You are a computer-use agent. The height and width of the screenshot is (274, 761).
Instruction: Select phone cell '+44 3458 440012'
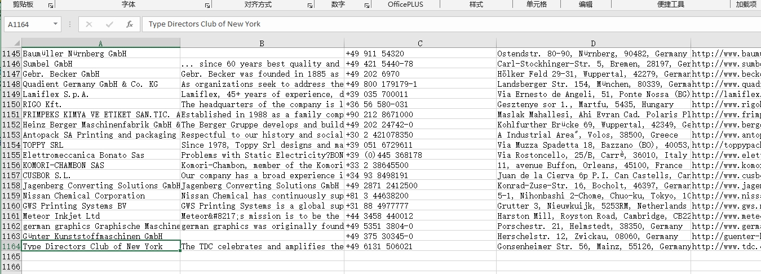click(421, 216)
